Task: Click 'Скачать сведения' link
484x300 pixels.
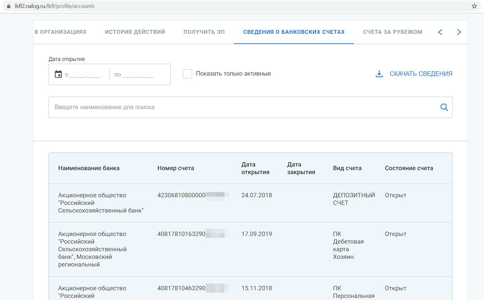Action: click(x=421, y=74)
